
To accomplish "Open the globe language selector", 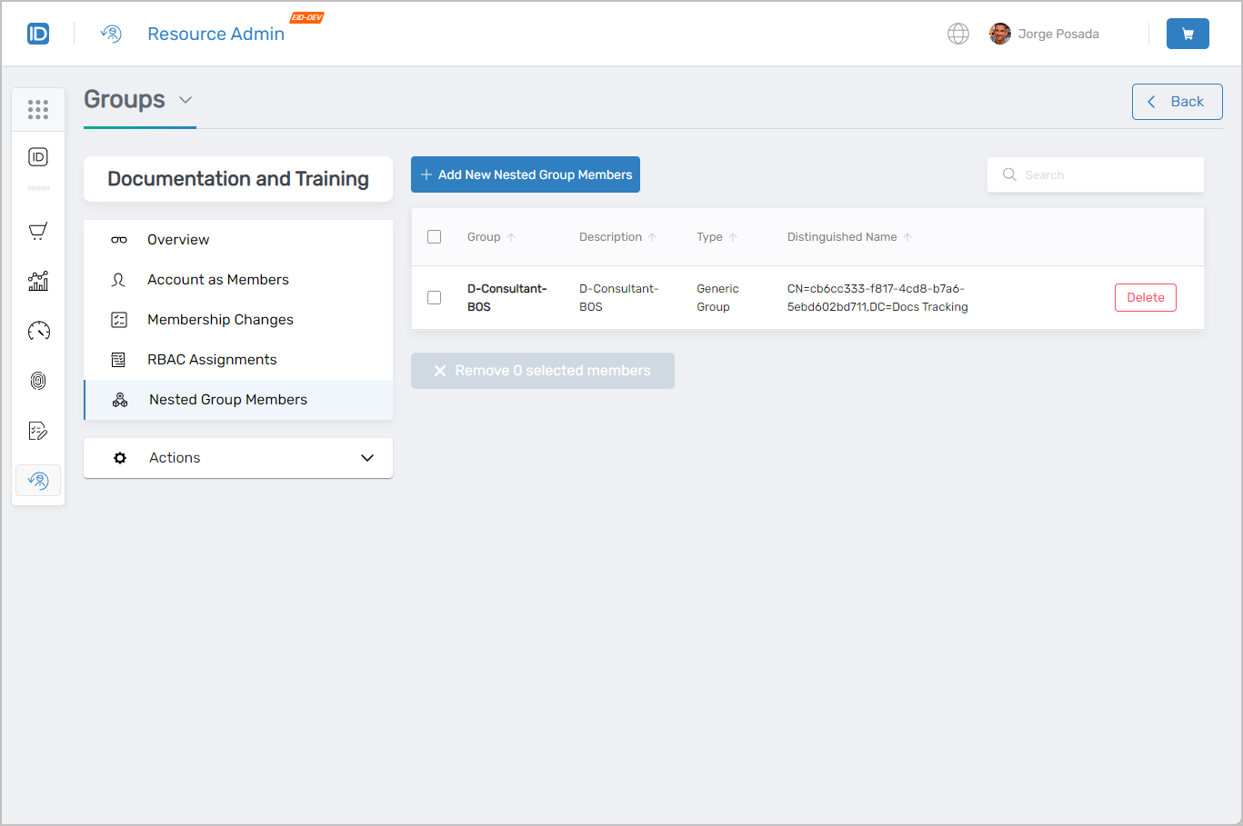I will [958, 34].
